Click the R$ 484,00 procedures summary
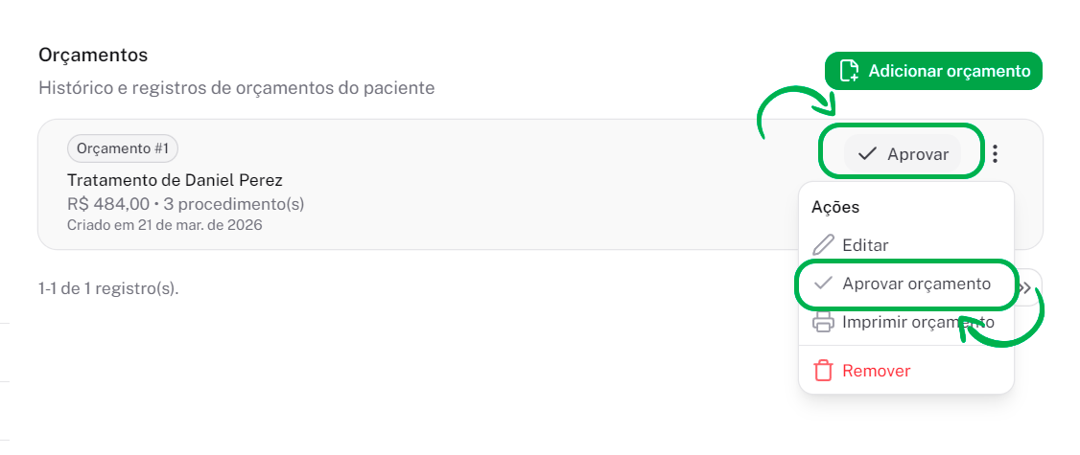 pyautogui.click(x=185, y=204)
